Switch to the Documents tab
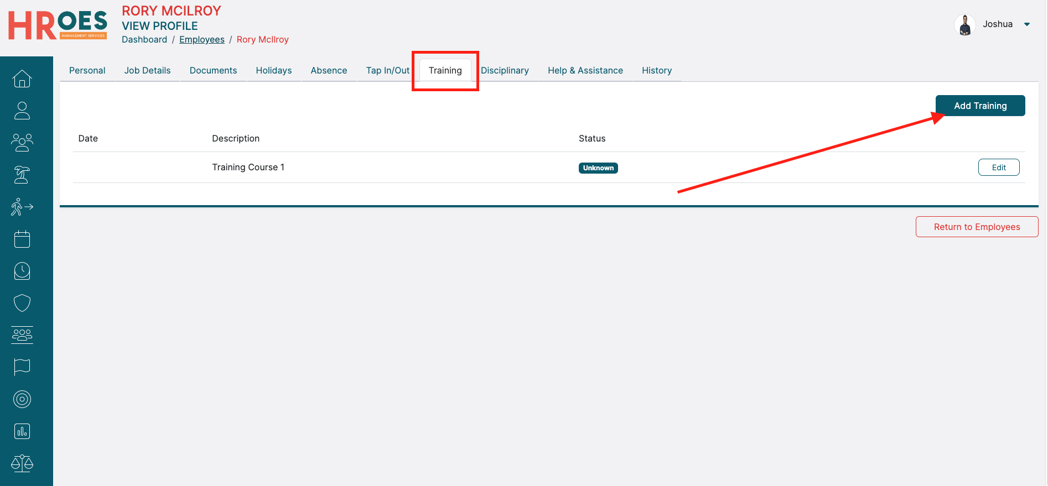 click(213, 71)
